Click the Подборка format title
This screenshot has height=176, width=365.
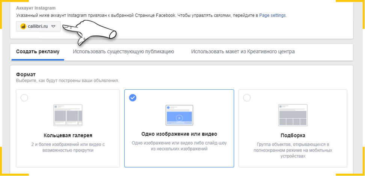point(293,135)
